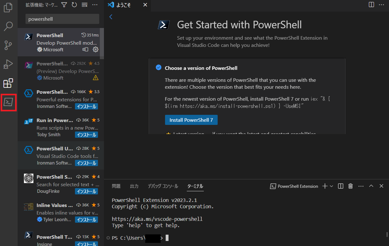Clear extension search results

[x=84, y=5]
